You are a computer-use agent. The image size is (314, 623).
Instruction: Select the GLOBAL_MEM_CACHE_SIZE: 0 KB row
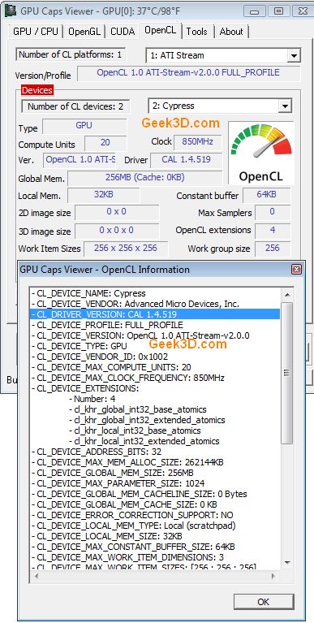pos(155,504)
